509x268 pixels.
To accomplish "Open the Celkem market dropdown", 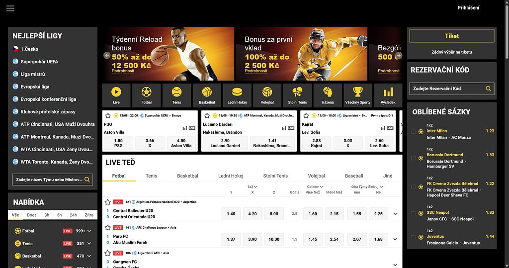I will [315, 187].
